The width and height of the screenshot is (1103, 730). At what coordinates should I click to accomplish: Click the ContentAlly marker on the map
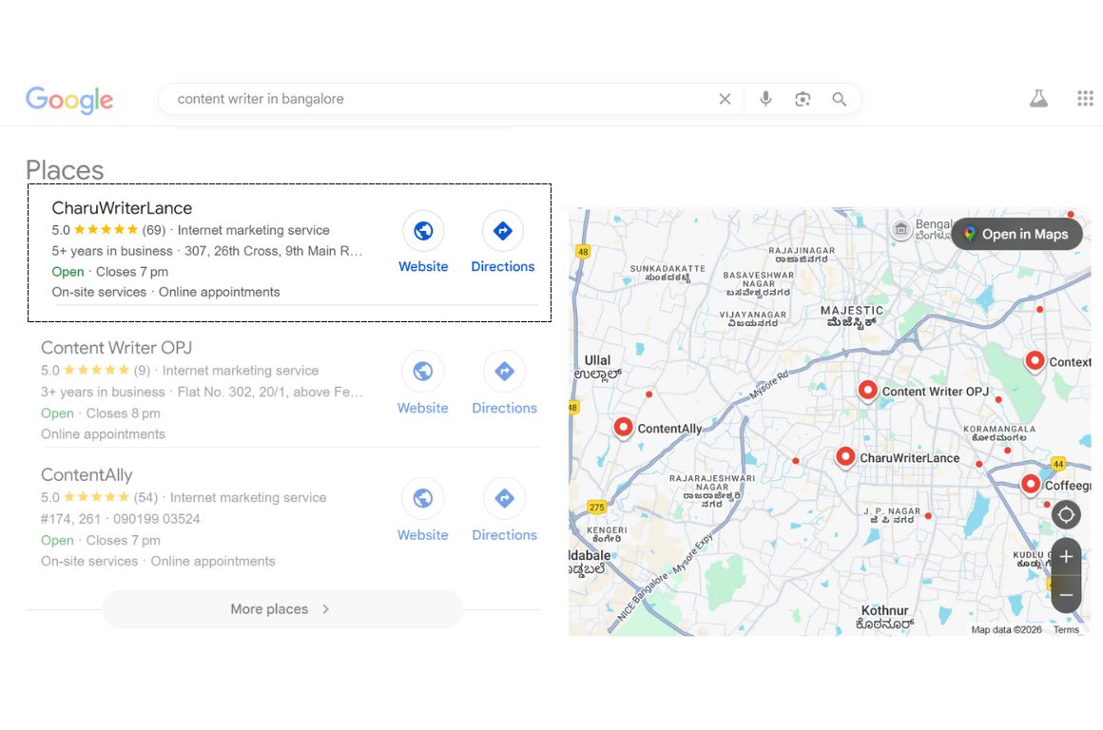[623, 428]
